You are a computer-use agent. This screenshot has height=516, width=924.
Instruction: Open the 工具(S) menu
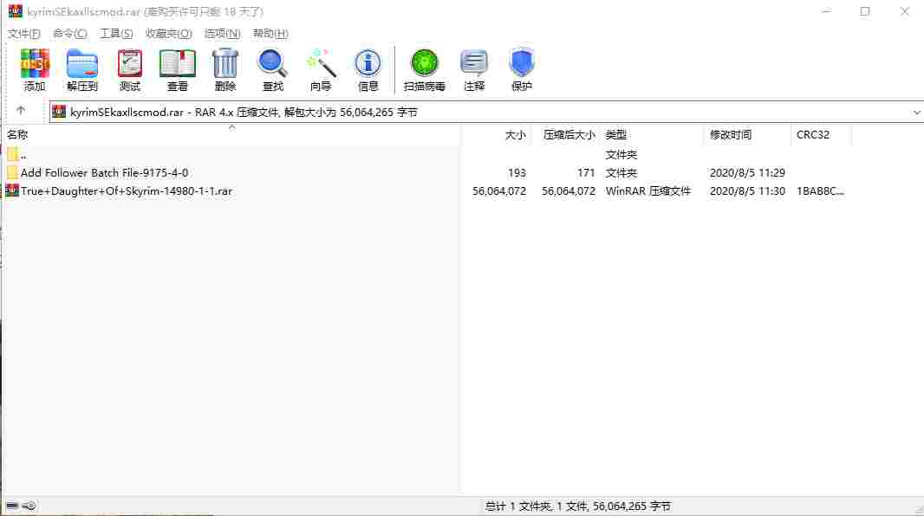[116, 34]
